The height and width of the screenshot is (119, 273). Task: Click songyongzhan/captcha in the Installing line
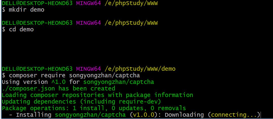90,115
